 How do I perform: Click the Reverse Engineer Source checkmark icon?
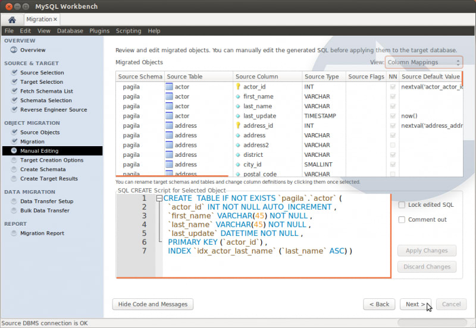pos(14,109)
